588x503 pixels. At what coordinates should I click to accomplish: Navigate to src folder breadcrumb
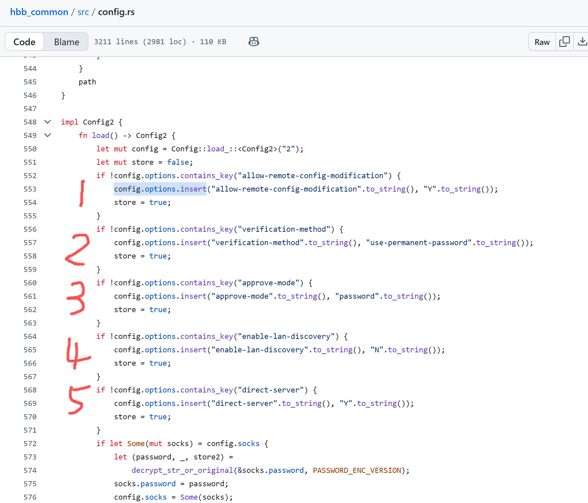(x=83, y=12)
